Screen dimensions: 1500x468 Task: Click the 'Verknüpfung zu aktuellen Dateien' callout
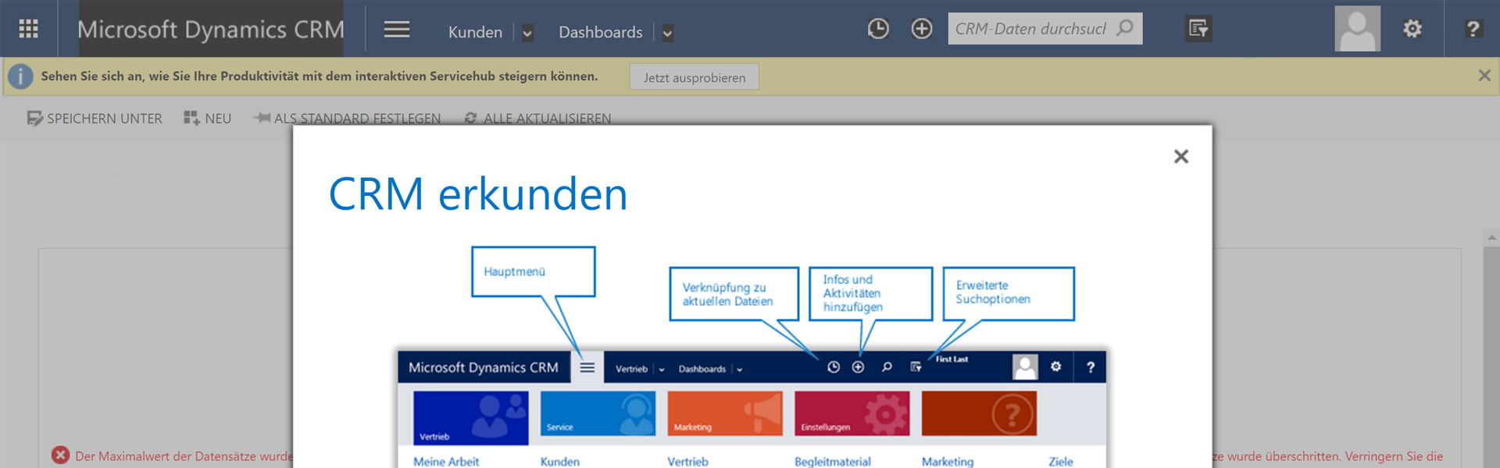click(x=734, y=294)
